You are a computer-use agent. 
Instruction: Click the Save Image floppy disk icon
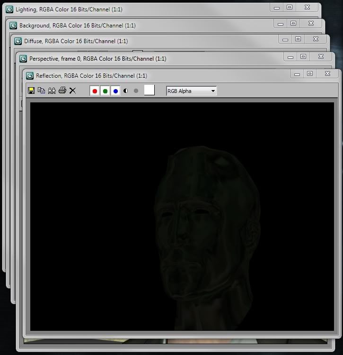[31, 91]
